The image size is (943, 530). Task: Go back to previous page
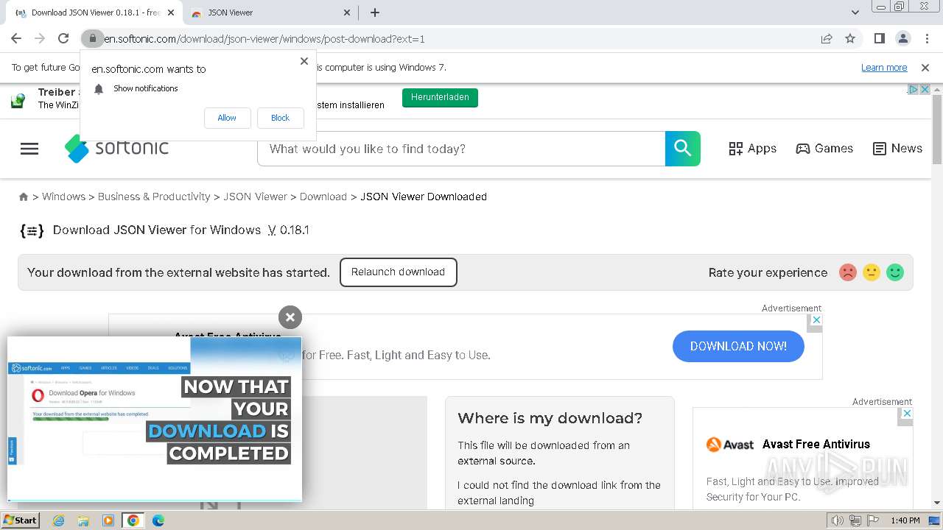[x=16, y=38]
